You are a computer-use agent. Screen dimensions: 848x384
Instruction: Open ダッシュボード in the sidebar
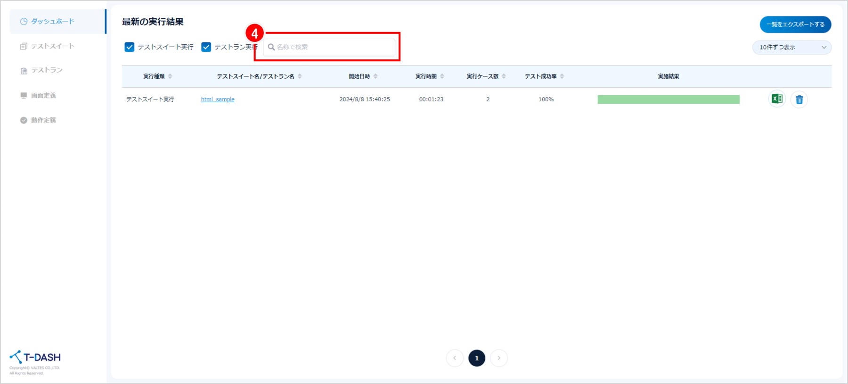click(x=52, y=21)
